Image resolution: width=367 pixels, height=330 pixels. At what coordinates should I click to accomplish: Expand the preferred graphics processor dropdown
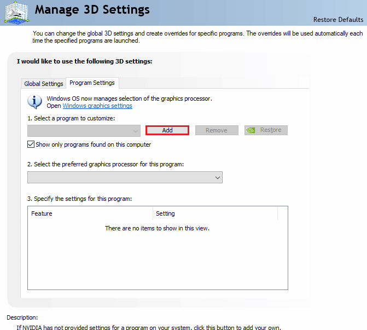125,177
